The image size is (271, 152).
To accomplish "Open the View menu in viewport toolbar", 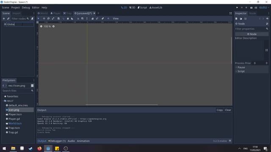I will (x=116, y=19).
